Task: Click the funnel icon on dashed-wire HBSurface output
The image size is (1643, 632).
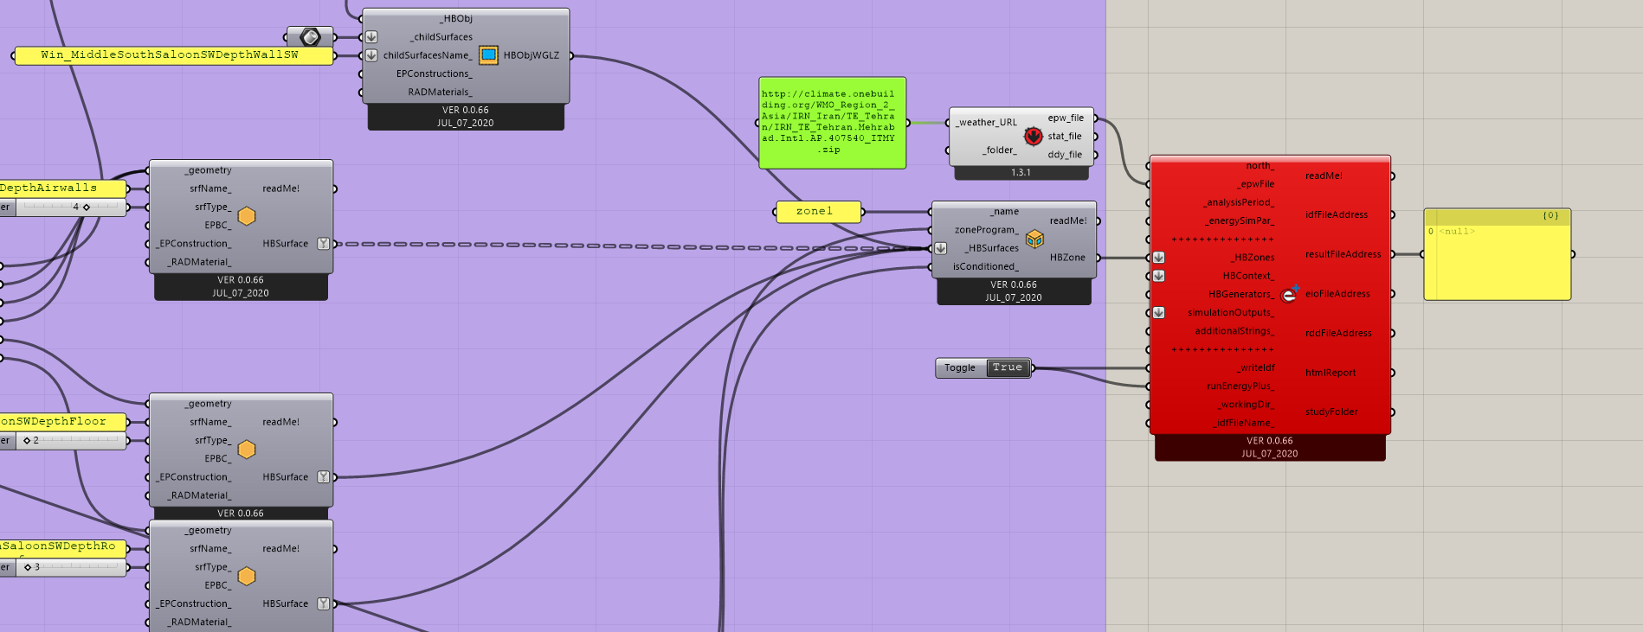Action: [323, 244]
